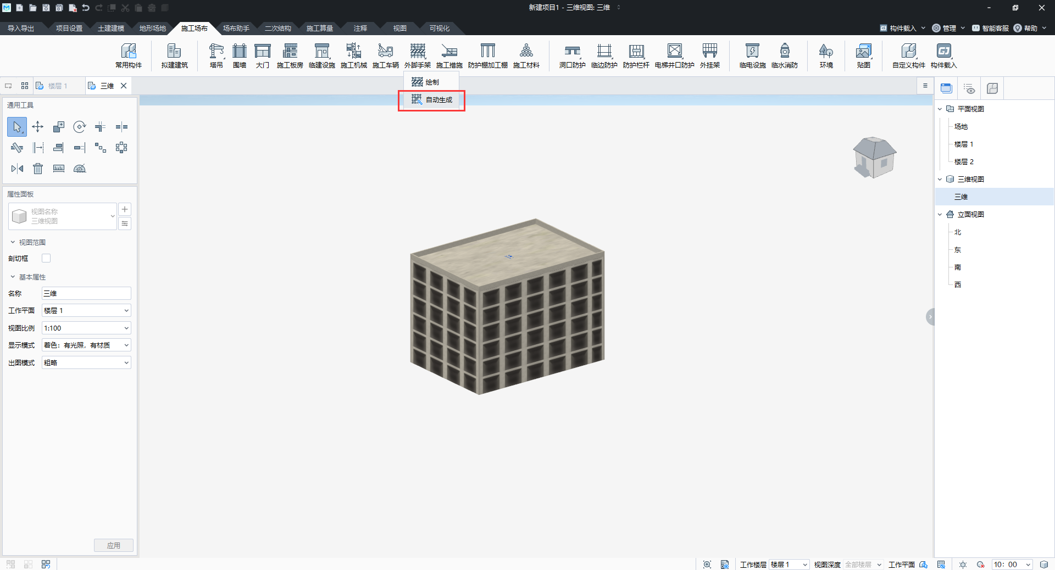The width and height of the screenshot is (1055, 570).
Task: Select the move tool in 通用工具
Action: tap(38, 127)
